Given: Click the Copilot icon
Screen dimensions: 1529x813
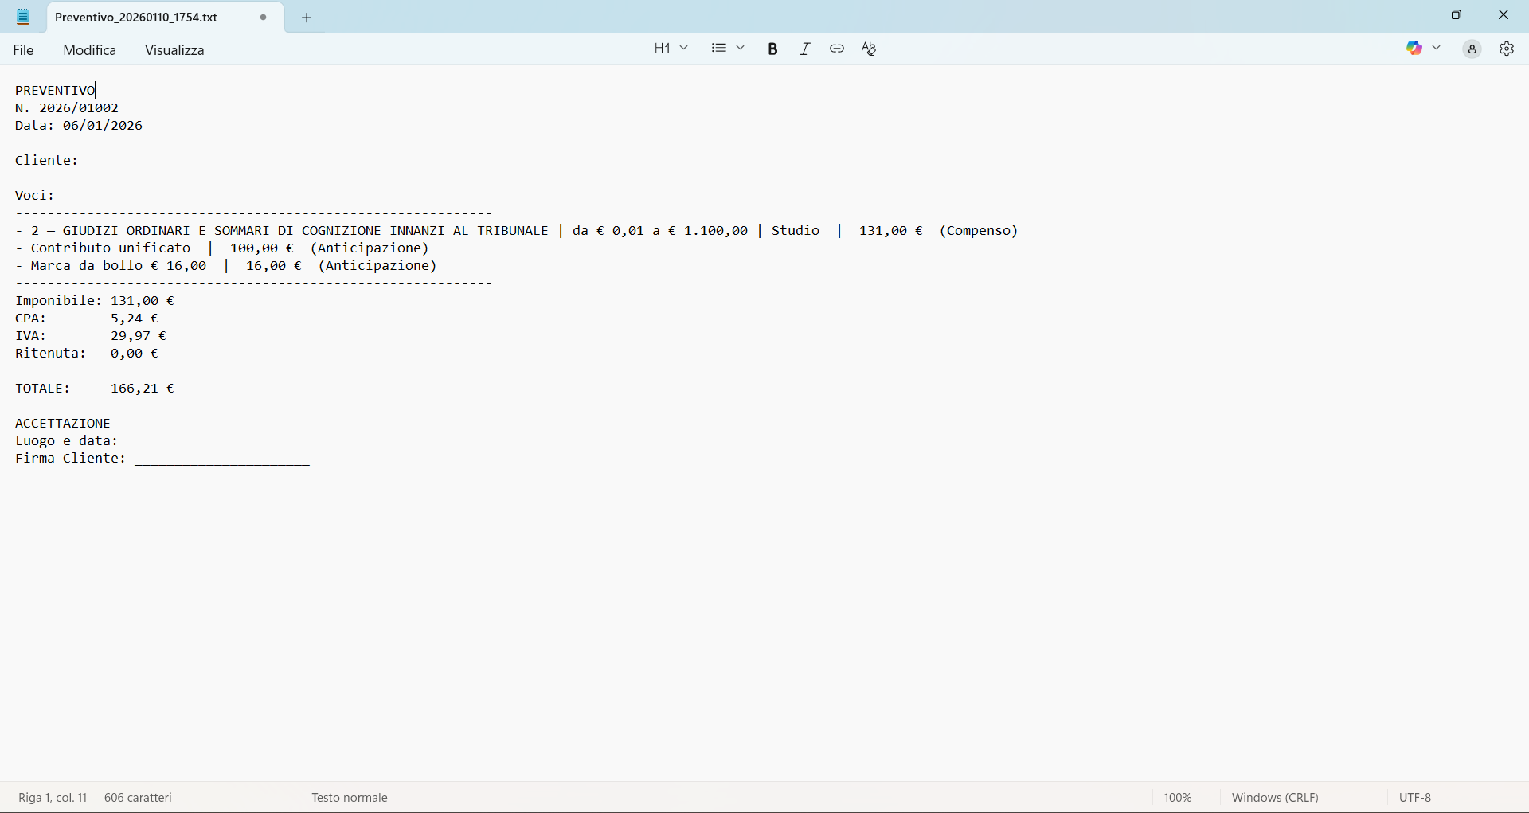Looking at the screenshot, I should click(1414, 49).
